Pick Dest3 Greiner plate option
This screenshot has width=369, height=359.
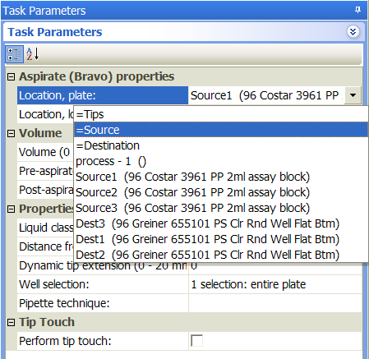click(x=221, y=223)
